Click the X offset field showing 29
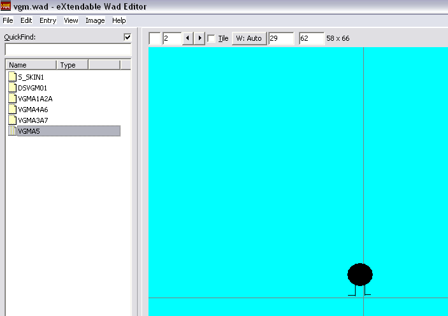This screenshot has height=316, width=448. (281, 38)
